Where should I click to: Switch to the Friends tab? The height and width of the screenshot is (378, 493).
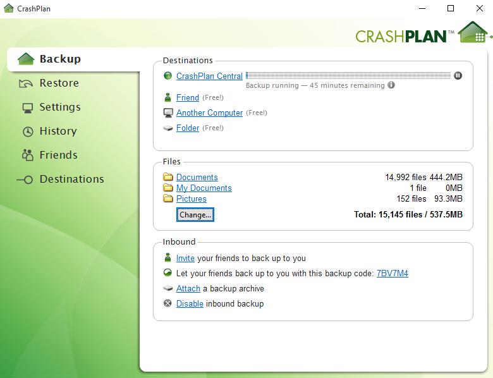point(59,155)
